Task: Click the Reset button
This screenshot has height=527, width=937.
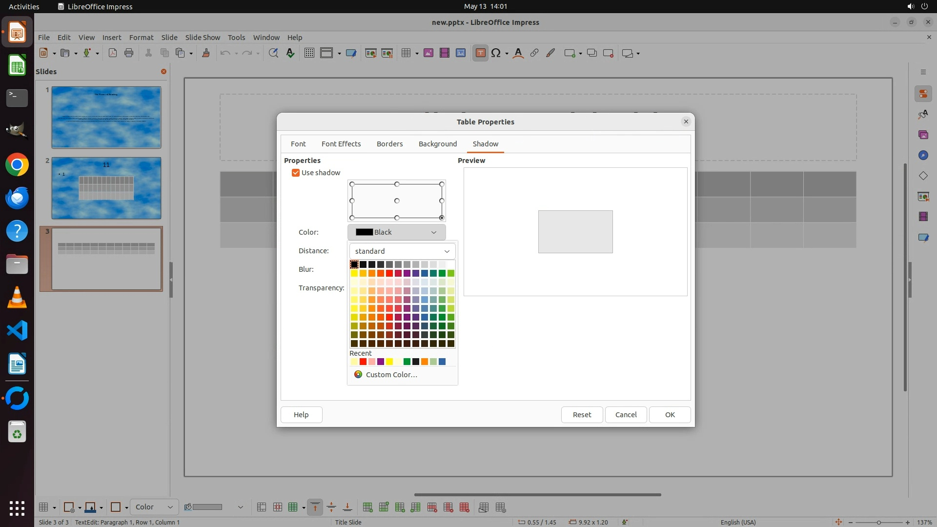Action: pyautogui.click(x=582, y=415)
